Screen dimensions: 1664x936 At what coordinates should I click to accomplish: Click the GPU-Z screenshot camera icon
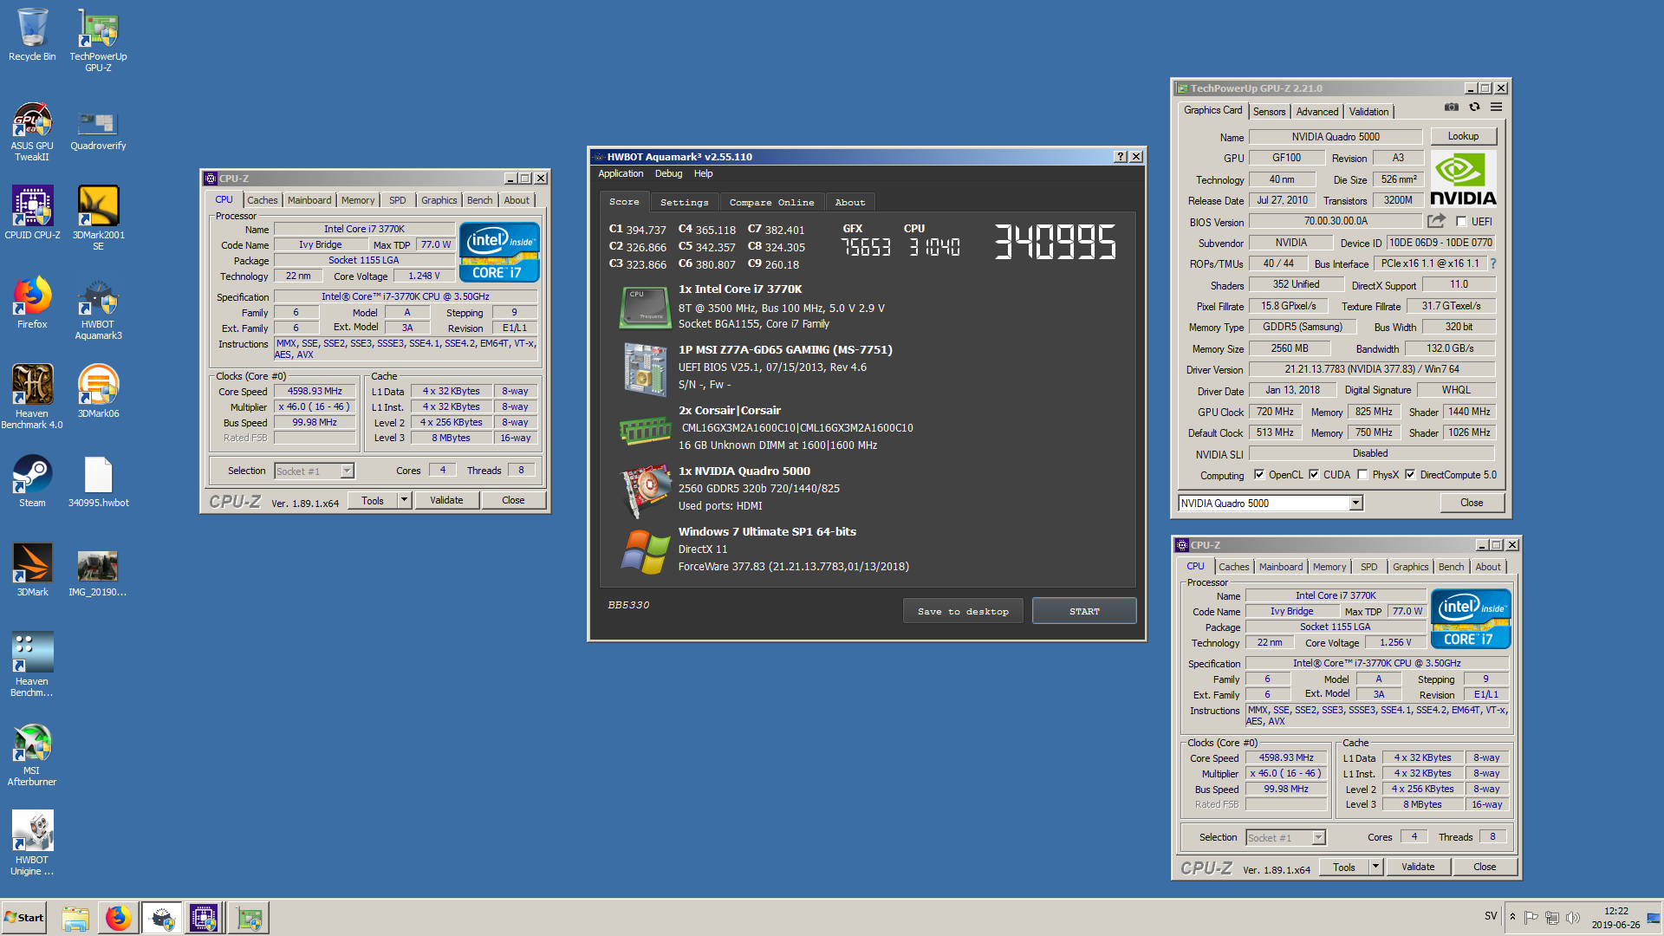(1451, 107)
